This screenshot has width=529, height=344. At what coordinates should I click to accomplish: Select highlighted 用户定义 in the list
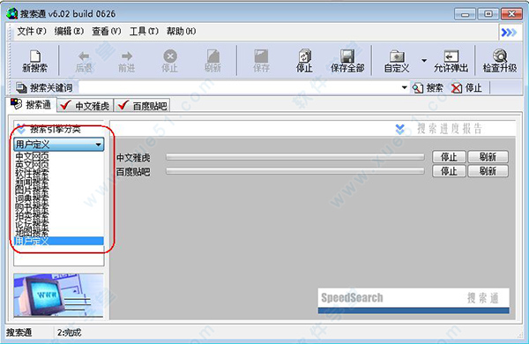click(59, 241)
